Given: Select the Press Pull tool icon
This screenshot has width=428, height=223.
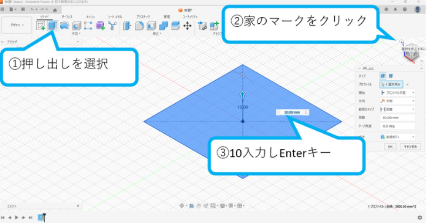Looking at the screenshot, I should (x=127, y=26).
